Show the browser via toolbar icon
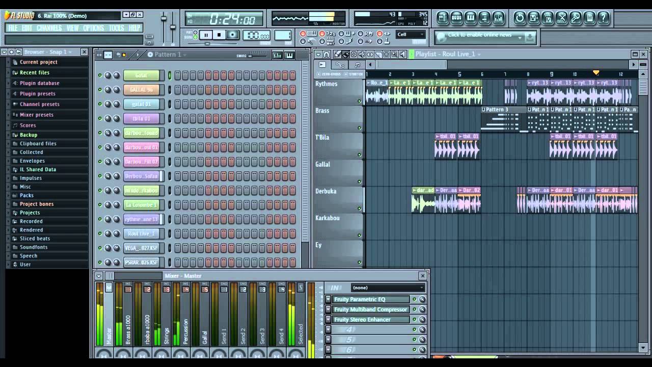Screen dimensions: 652x367 point(484,19)
